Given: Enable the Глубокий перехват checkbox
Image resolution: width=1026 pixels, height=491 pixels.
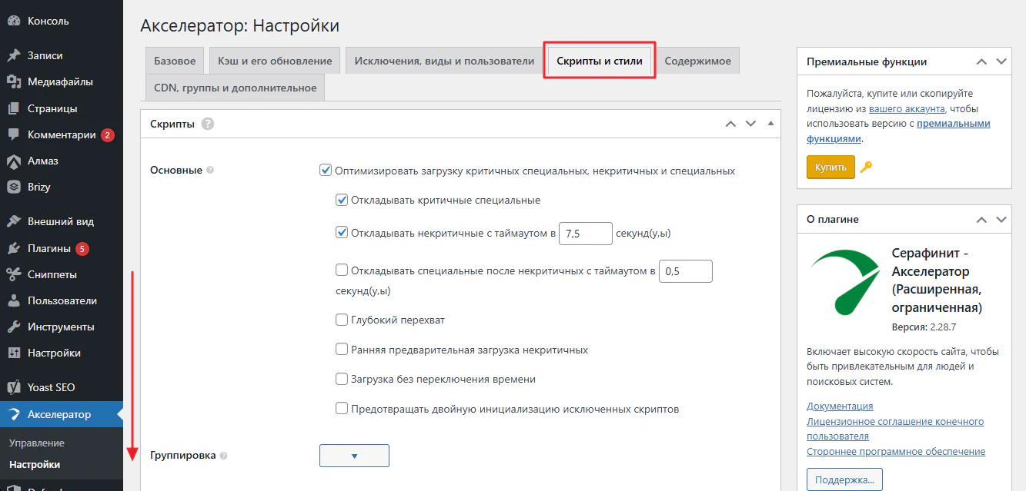Looking at the screenshot, I should tap(342, 320).
